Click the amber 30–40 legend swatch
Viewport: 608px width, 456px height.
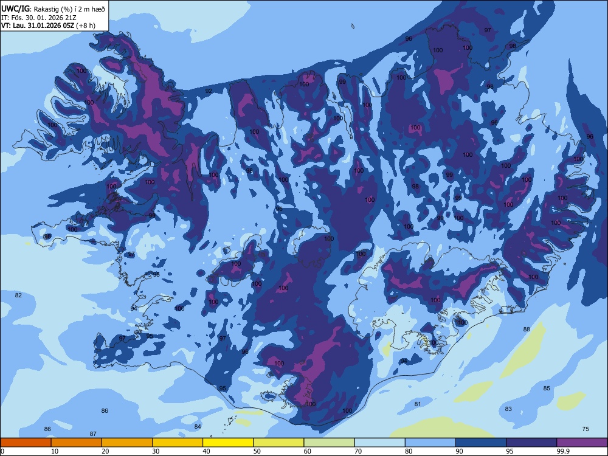tap(178, 443)
